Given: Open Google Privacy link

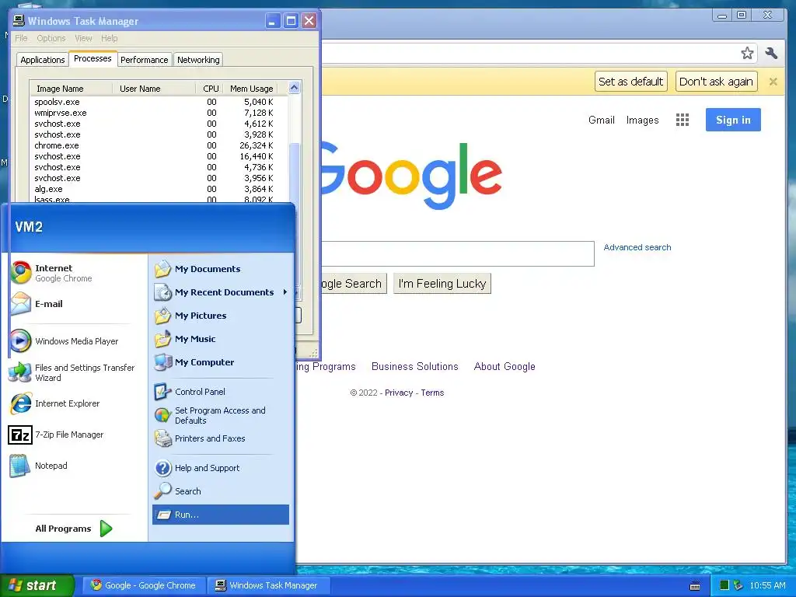Looking at the screenshot, I should point(399,393).
